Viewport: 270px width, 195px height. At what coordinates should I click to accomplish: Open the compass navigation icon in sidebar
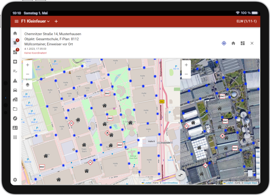(x=15, y=118)
